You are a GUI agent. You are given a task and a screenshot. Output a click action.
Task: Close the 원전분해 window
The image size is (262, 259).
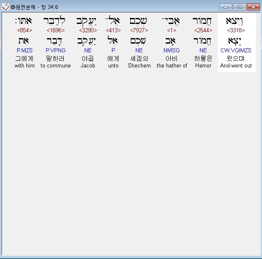tap(253, 7)
